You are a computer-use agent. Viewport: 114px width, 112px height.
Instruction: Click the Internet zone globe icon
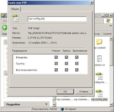click(62, 109)
